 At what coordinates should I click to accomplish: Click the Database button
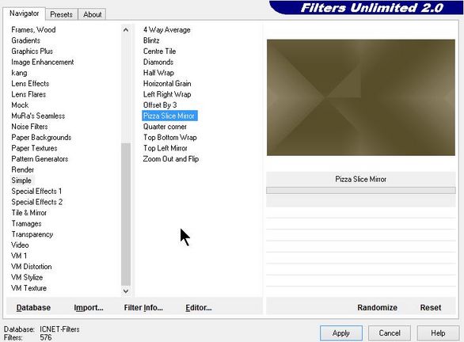click(x=33, y=308)
